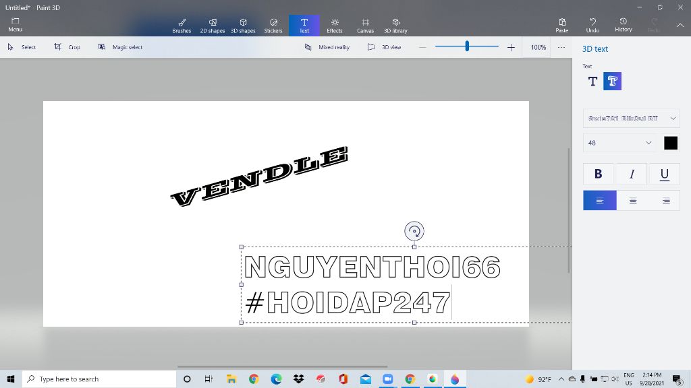Screen dimensions: 691x388
Task: Align text left
Action: [600, 201]
